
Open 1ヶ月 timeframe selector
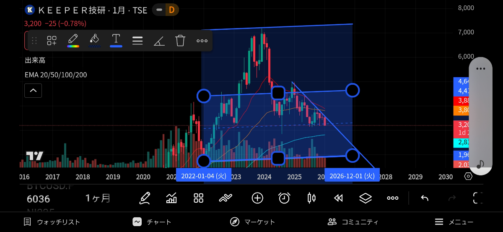98,198
